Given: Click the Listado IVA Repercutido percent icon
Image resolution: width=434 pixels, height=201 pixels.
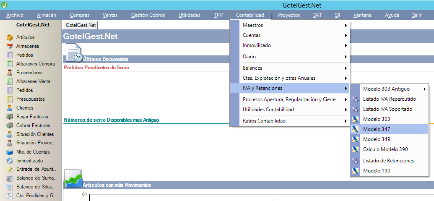Looking at the screenshot, I should (355, 99).
